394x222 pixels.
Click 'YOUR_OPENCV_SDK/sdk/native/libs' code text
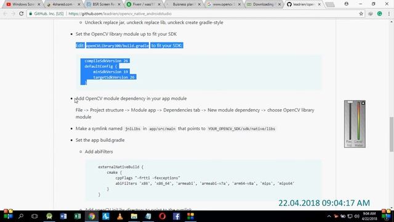(241, 129)
